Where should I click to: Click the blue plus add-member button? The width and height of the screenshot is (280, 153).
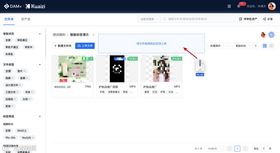(x=271, y=35)
